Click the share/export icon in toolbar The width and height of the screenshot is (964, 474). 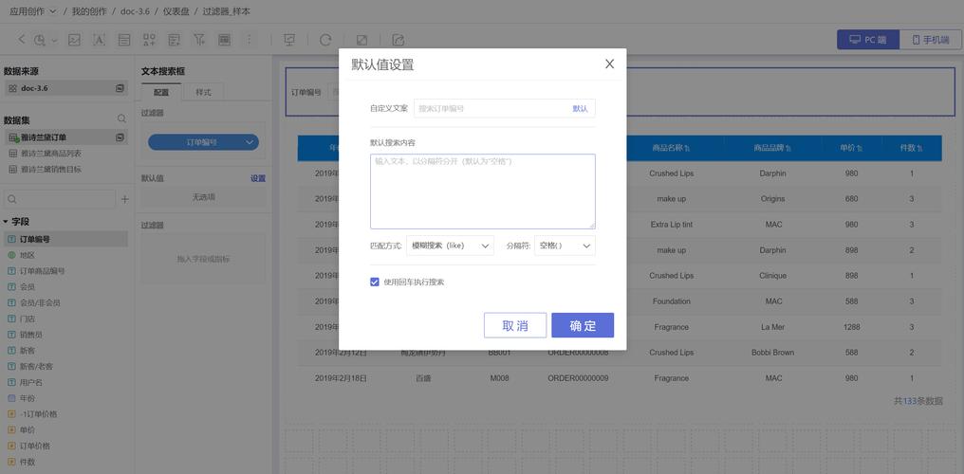pos(398,40)
